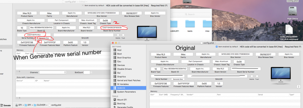This screenshot has height=108, width=303.
Task: Toggle the Trust checkbox in Original window
Action: [x=257, y=76]
